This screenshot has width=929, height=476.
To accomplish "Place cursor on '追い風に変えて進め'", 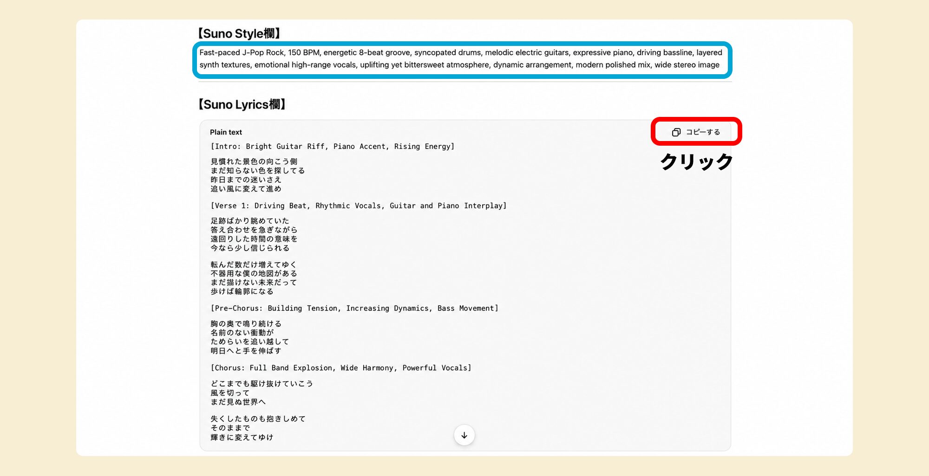I will point(246,189).
